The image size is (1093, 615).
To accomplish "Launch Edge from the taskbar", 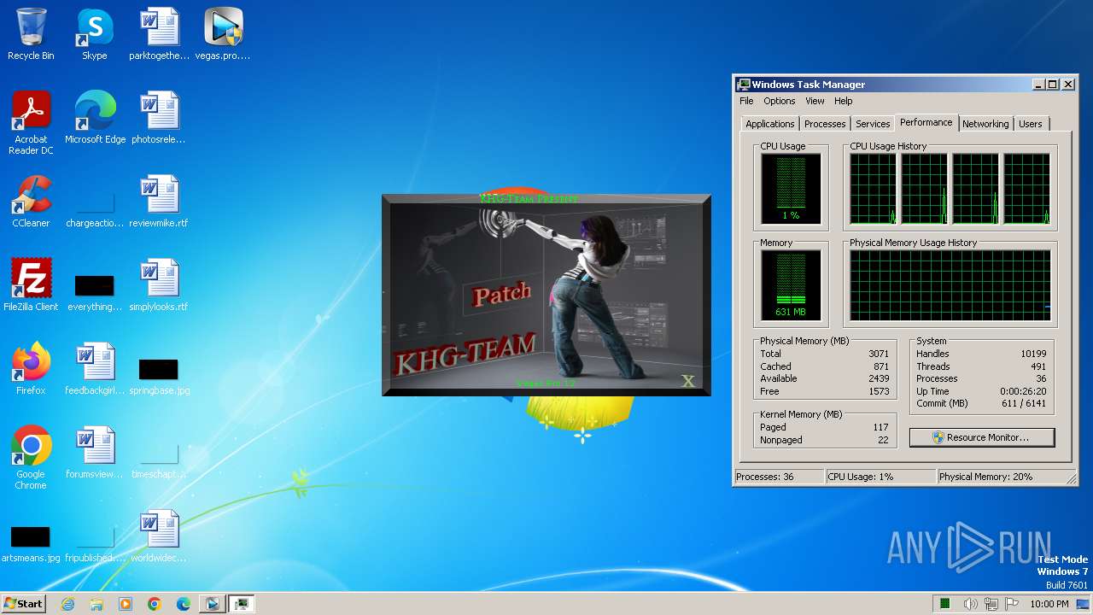I will click(184, 604).
